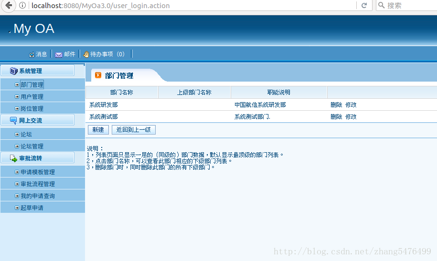Screen dimensions: 437x261
Task: Click the 邮件 envelope icon
Action: [x=59, y=54]
